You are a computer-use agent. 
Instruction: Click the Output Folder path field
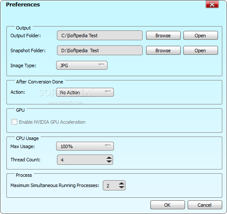(100, 35)
